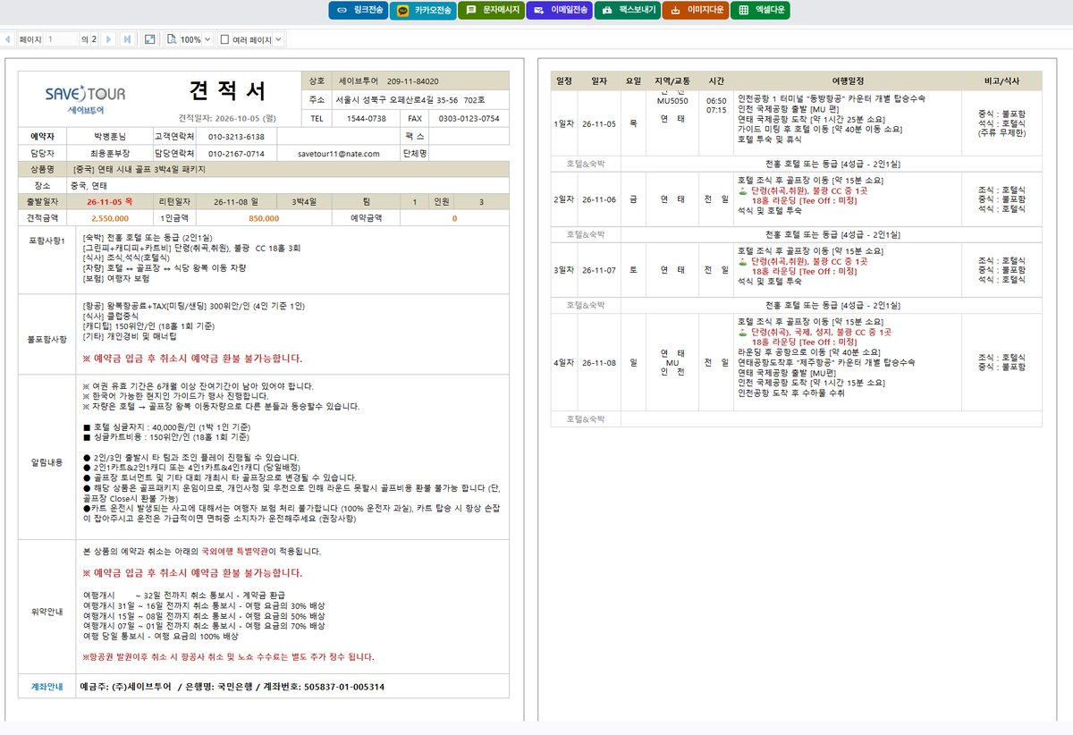Click the SAVE TOUR logo
Image resolution: width=1073 pixels, height=735 pixels.
[x=85, y=99]
